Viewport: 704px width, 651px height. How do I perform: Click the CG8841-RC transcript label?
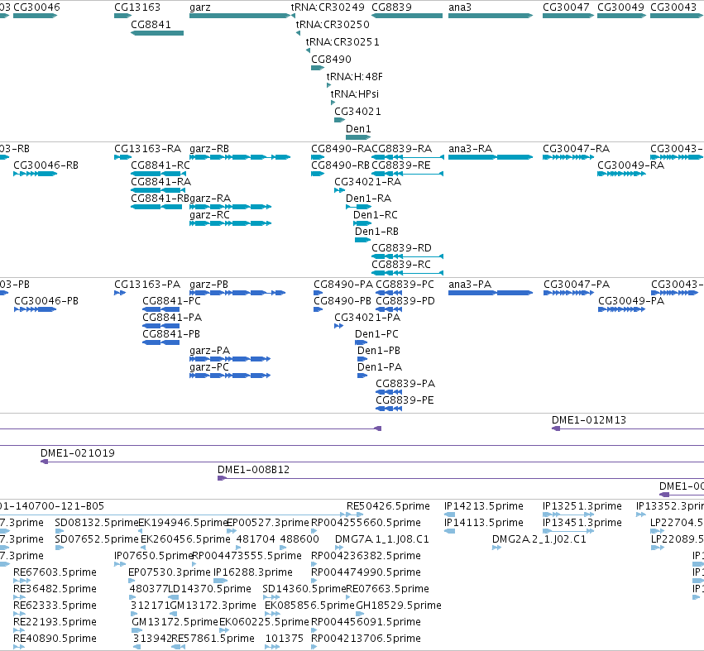pyautogui.click(x=160, y=165)
